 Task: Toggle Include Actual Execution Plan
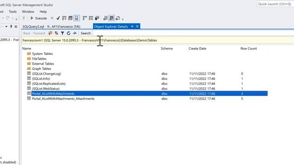85,18
